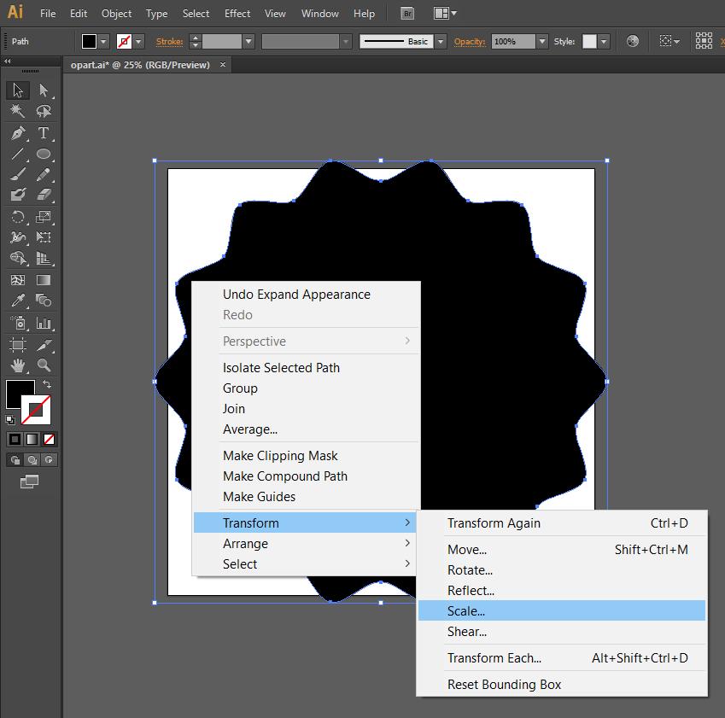Choose the Ellipse tool
The height and width of the screenshot is (718, 725).
click(x=44, y=155)
